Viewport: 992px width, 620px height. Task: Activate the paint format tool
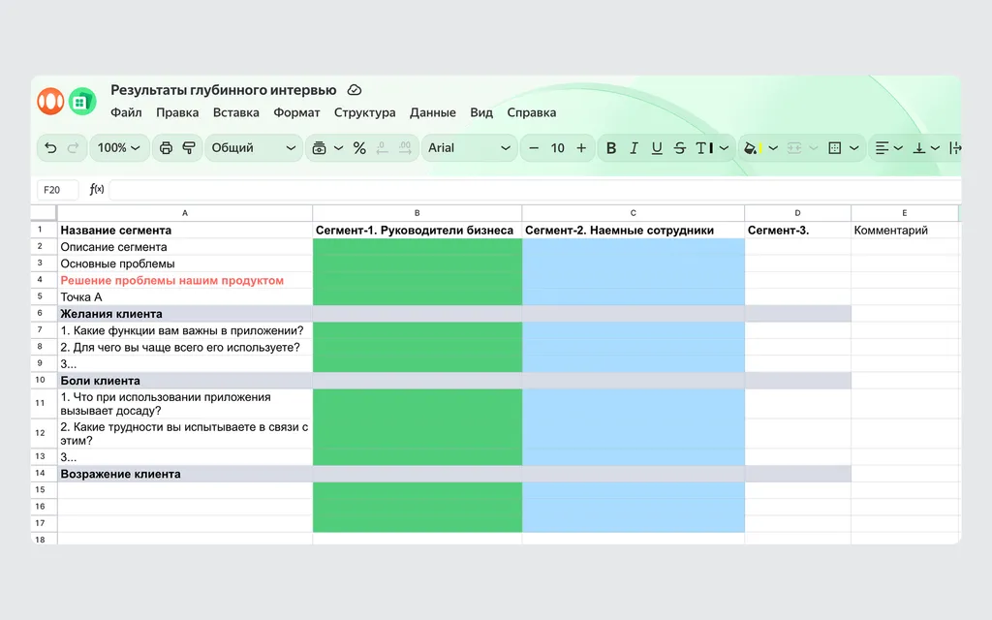point(189,148)
